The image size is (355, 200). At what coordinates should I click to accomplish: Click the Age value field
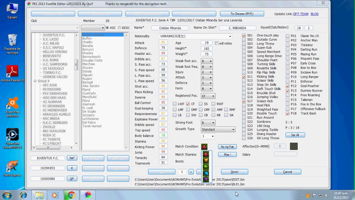point(206,43)
